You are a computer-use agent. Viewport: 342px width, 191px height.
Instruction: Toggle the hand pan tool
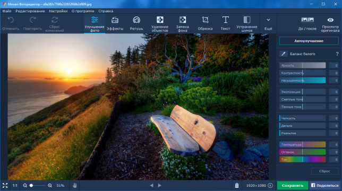[x=74, y=185]
